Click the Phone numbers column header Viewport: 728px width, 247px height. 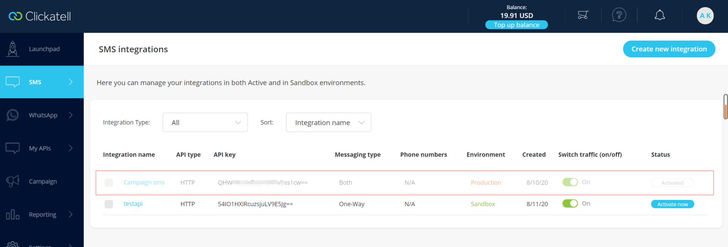click(x=424, y=155)
